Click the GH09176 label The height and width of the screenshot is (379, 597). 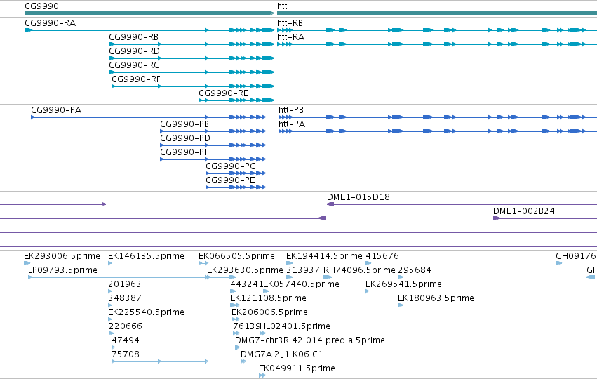[x=576, y=256]
